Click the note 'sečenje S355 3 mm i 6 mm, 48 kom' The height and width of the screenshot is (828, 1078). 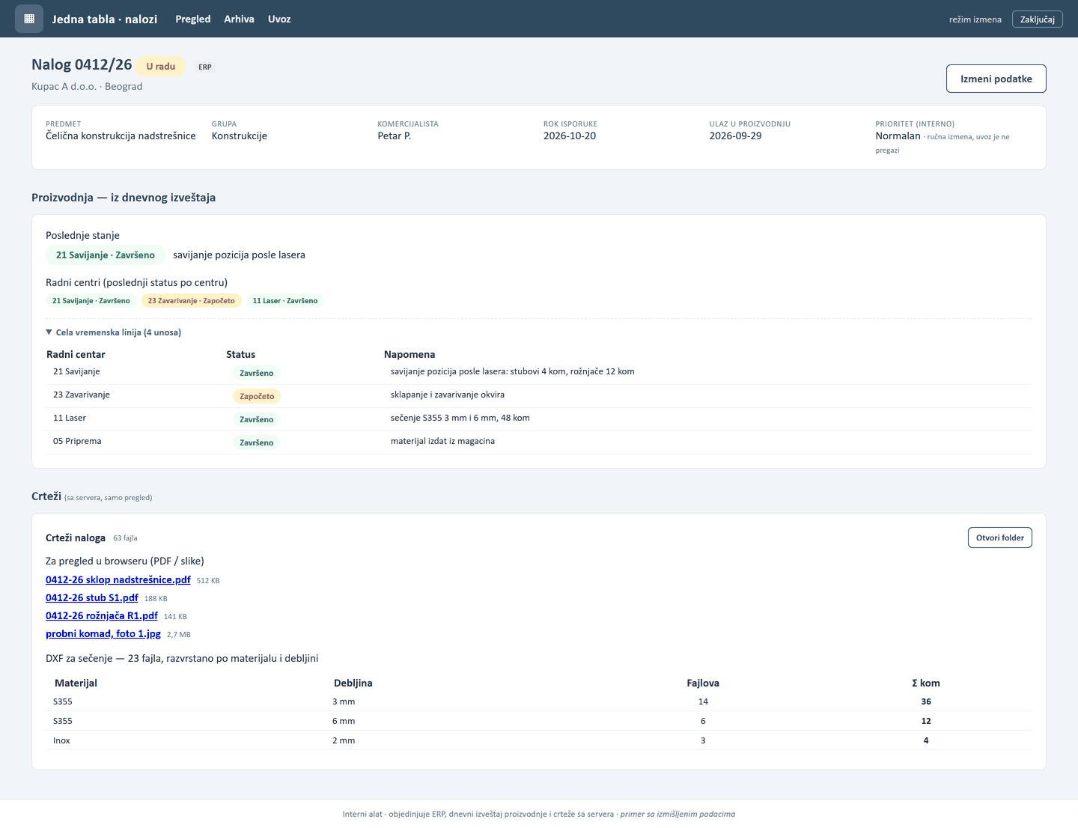coord(460,418)
